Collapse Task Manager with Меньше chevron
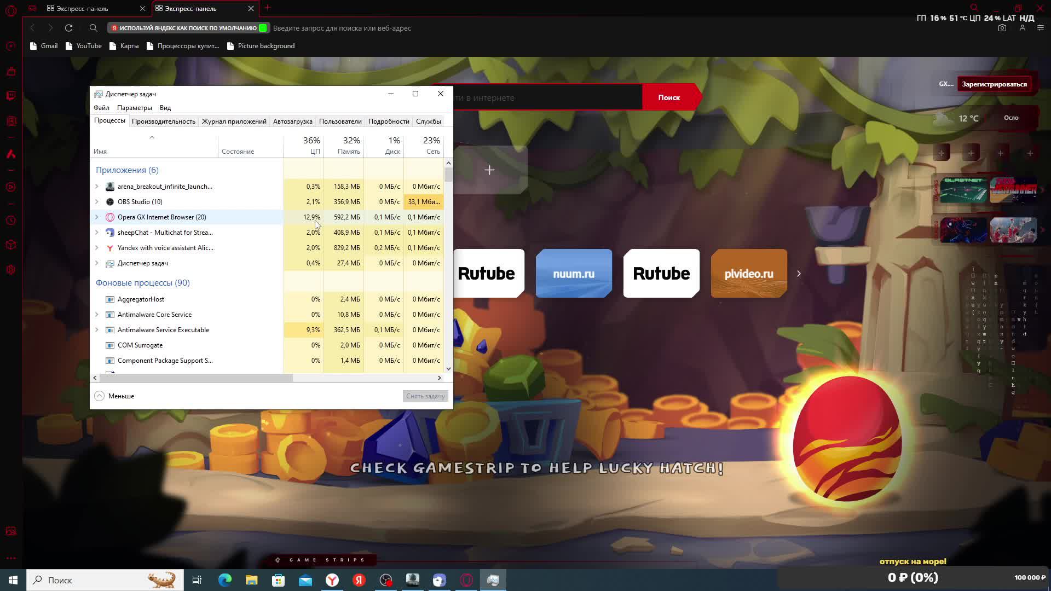Viewport: 1051px width, 591px height. [99, 396]
